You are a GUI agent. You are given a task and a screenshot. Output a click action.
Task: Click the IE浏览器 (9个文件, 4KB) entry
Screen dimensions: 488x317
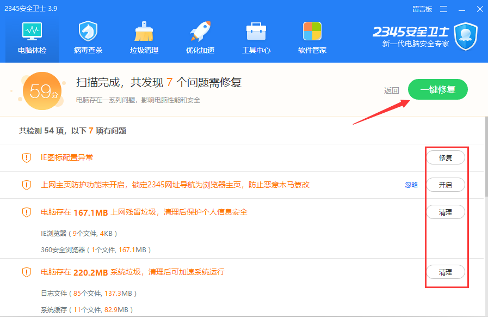79,234
